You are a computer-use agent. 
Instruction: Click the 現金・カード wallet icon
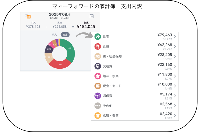point(97,86)
